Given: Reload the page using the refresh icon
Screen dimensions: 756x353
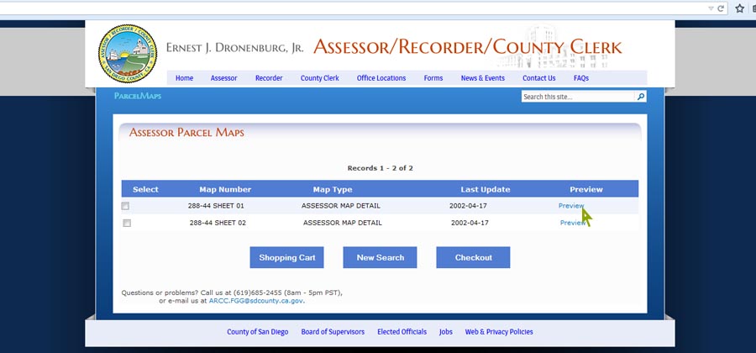Looking at the screenshot, I should [720, 8].
